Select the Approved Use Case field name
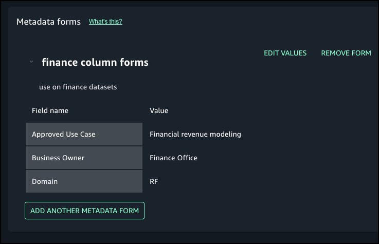 tap(63, 134)
